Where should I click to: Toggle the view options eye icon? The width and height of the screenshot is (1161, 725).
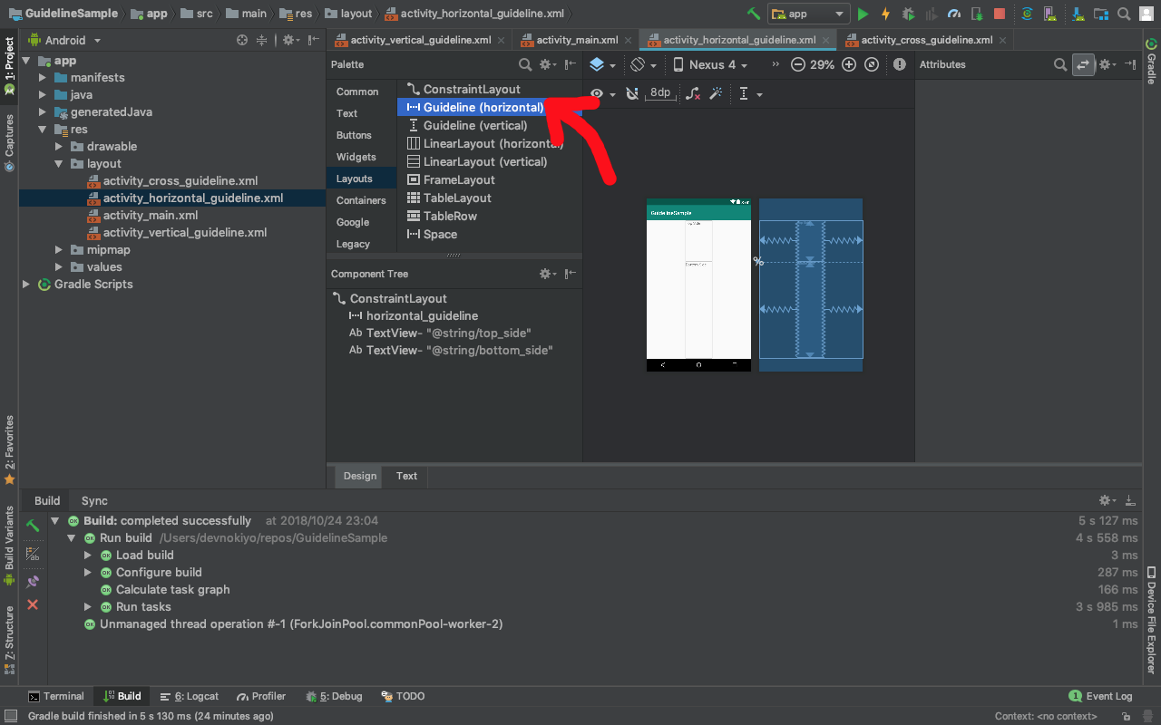597,93
